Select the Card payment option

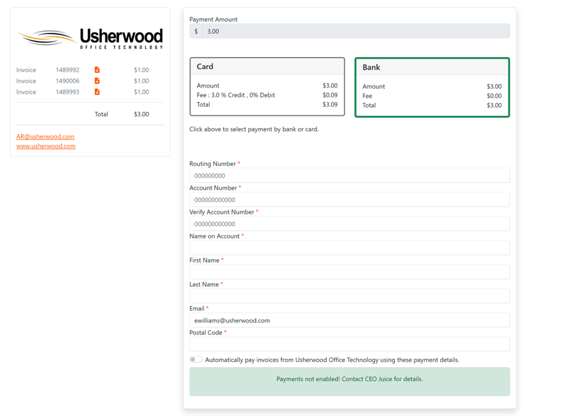267,87
